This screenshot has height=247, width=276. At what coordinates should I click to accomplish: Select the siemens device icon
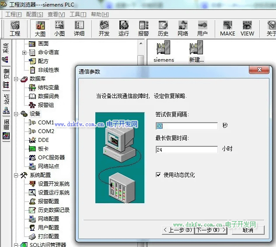point(164,52)
